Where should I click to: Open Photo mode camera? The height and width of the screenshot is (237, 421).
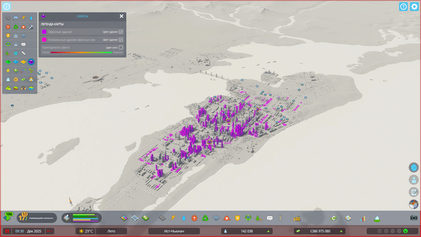tap(414, 218)
